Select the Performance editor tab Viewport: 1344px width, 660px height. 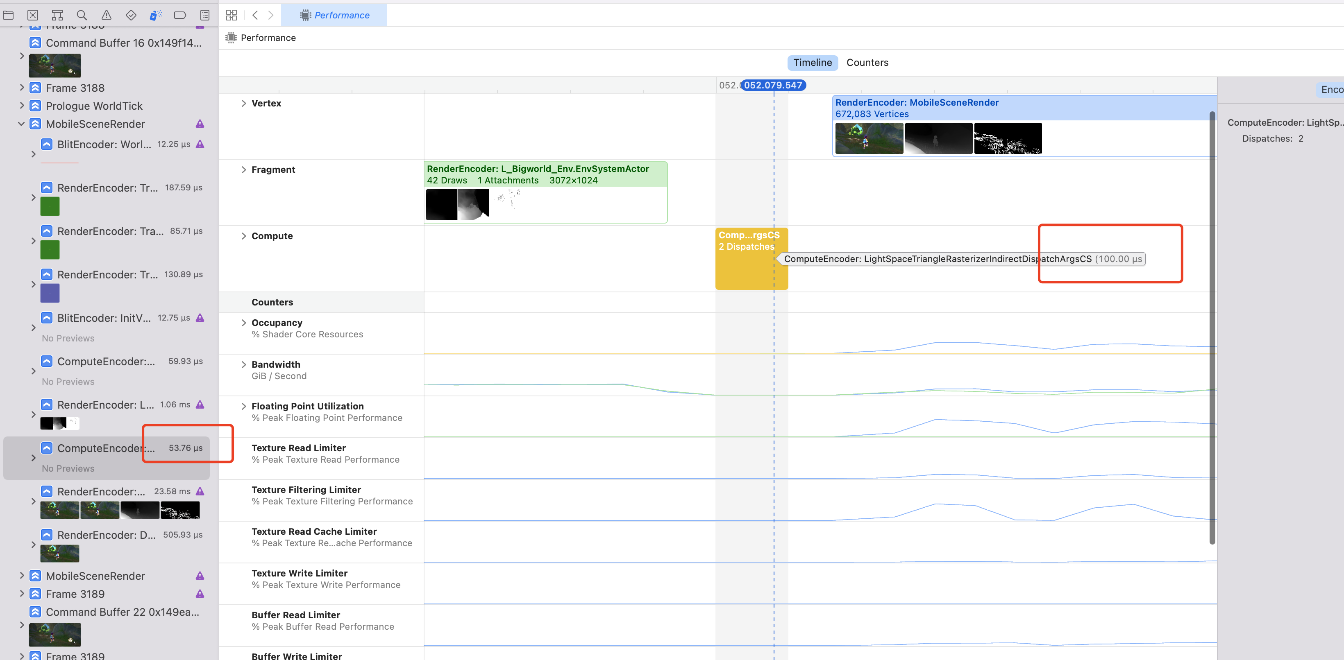pos(334,15)
